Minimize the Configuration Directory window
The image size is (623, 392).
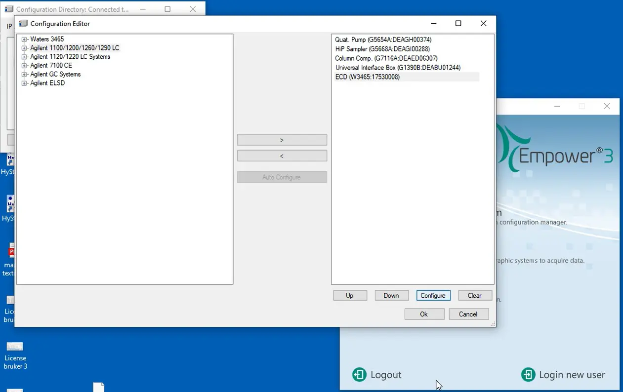pyautogui.click(x=142, y=9)
